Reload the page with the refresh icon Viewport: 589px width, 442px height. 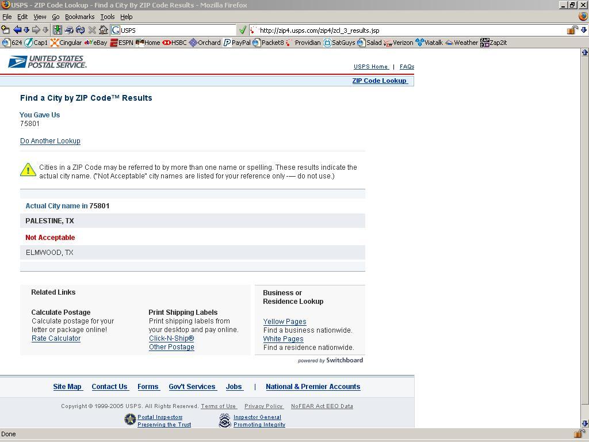pyautogui.click(x=80, y=30)
